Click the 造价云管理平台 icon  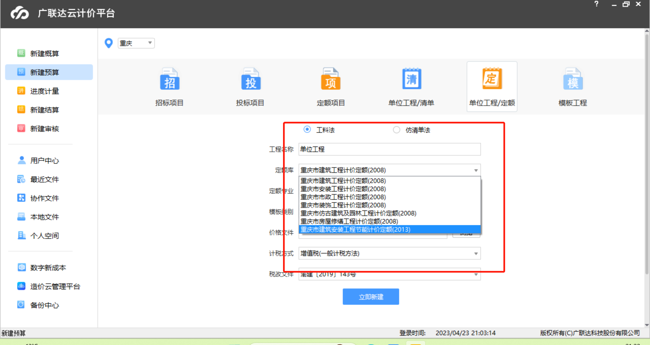coord(21,286)
